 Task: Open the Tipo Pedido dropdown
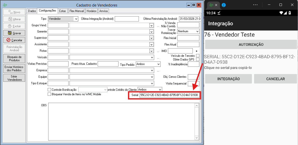(158, 64)
